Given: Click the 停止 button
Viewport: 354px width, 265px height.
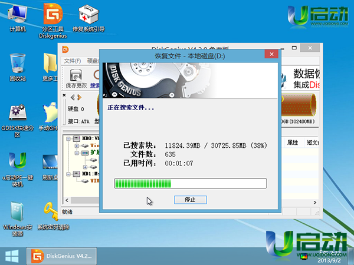Looking at the screenshot, I should (190, 200).
